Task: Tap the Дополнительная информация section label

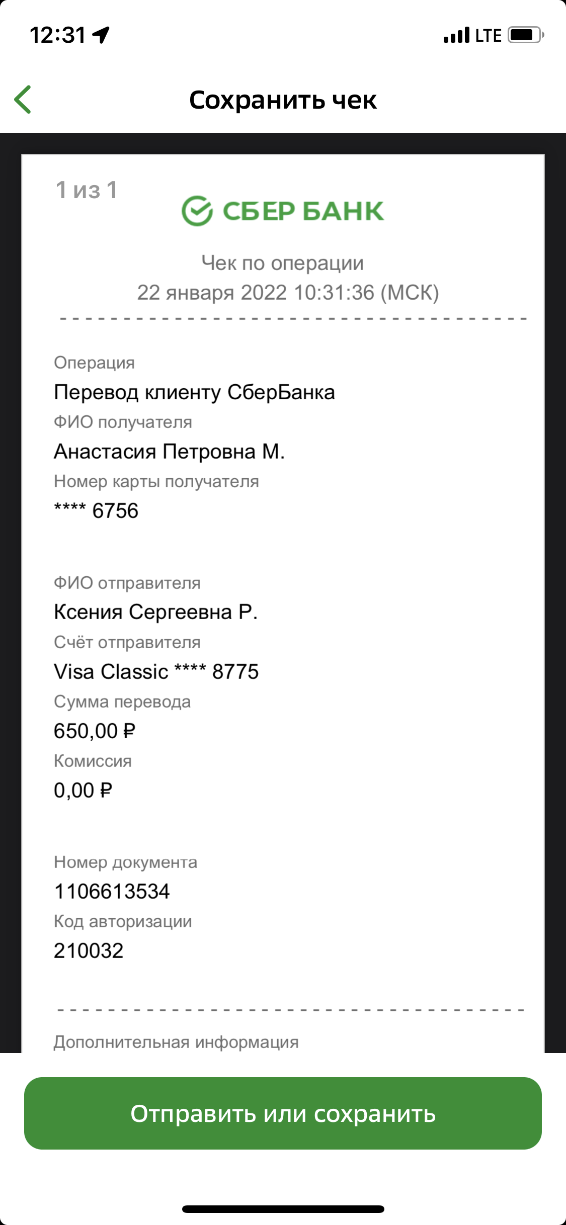Action: (x=176, y=1042)
